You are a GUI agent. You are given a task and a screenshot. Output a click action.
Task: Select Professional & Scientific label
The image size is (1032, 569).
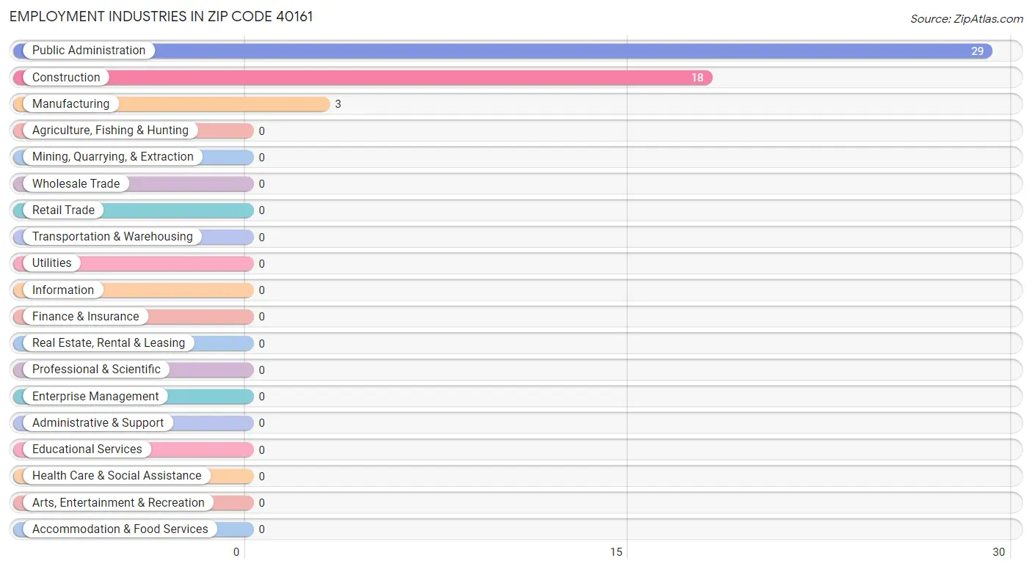click(96, 370)
